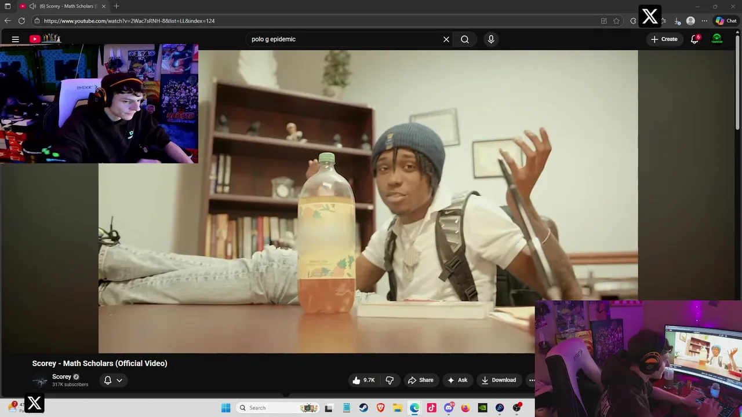Start voice search with microphone
This screenshot has width=742, height=417.
click(491, 39)
